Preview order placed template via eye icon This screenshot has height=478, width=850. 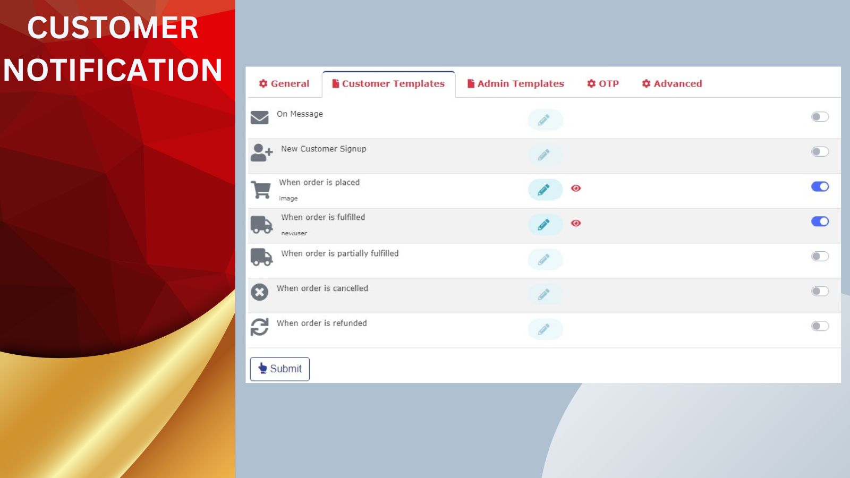[576, 188]
